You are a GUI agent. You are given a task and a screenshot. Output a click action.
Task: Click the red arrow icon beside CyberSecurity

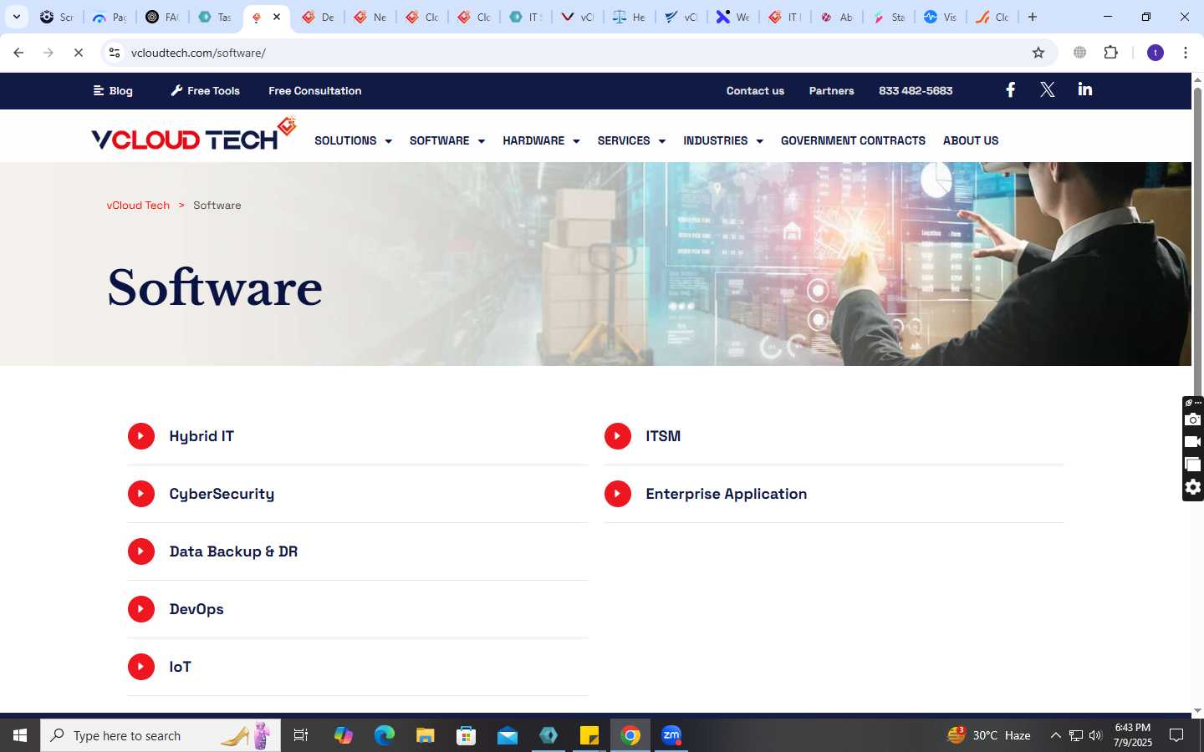(x=141, y=494)
